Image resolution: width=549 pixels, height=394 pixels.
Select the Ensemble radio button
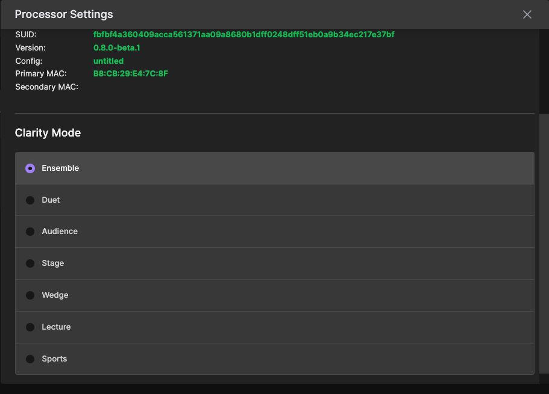tap(30, 168)
